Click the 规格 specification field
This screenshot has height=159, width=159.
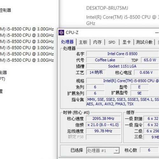(122, 81)
